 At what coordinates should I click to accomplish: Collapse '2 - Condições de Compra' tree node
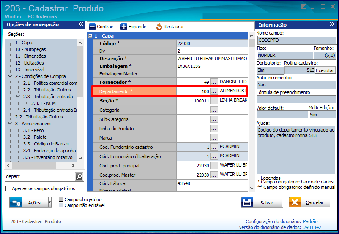coord(10,76)
